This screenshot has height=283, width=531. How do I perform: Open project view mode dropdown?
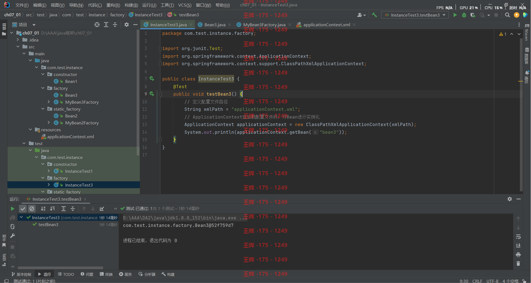[x=34, y=25]
